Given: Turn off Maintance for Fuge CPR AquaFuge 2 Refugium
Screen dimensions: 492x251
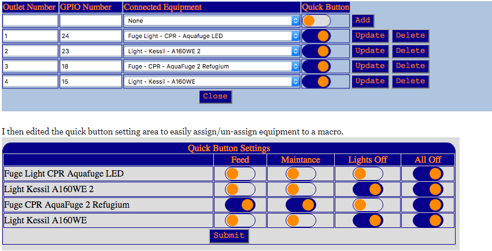Looking at the screenshot, I should [301, 205].
